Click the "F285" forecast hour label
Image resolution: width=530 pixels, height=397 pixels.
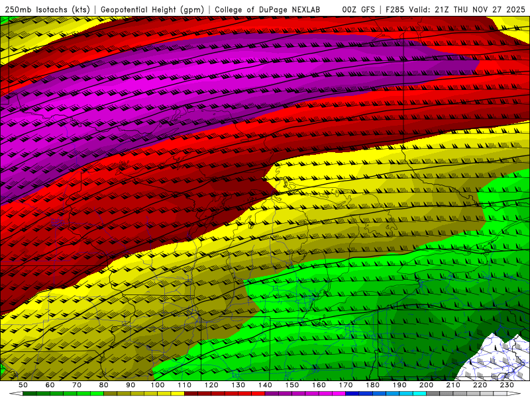tap(395, 9)
